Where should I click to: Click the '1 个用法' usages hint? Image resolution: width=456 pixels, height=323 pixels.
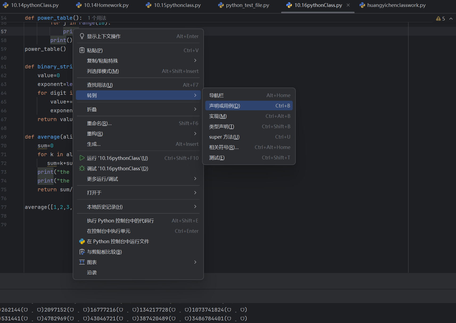click(97, 18)
